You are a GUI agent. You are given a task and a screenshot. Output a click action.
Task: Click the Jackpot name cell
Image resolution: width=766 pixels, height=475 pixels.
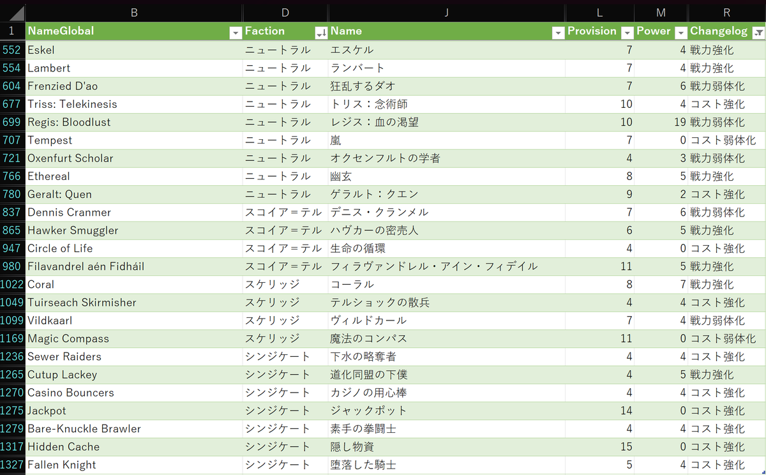point(134,411)
